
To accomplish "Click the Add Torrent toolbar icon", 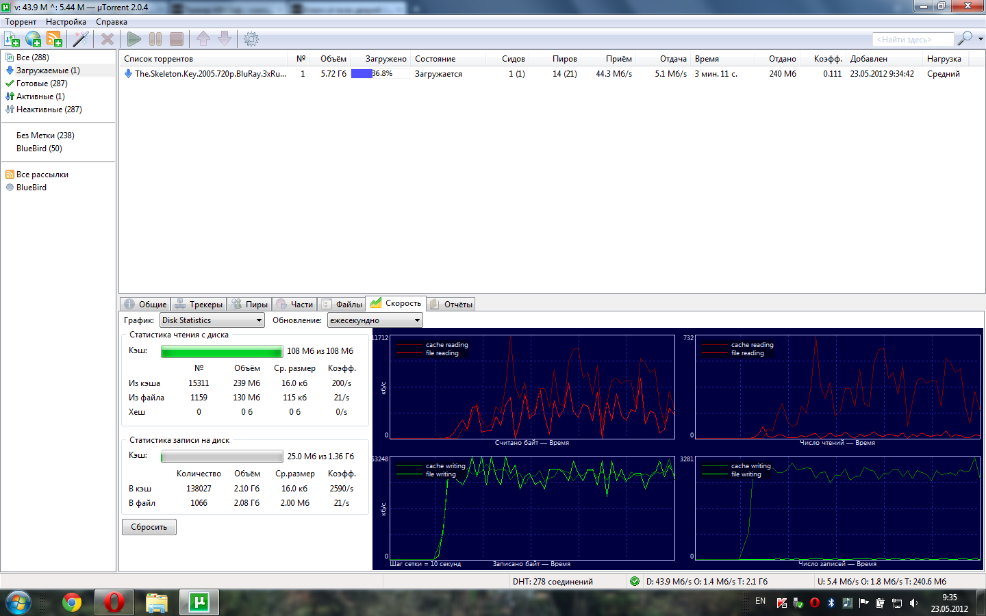I will coord(12,39).
